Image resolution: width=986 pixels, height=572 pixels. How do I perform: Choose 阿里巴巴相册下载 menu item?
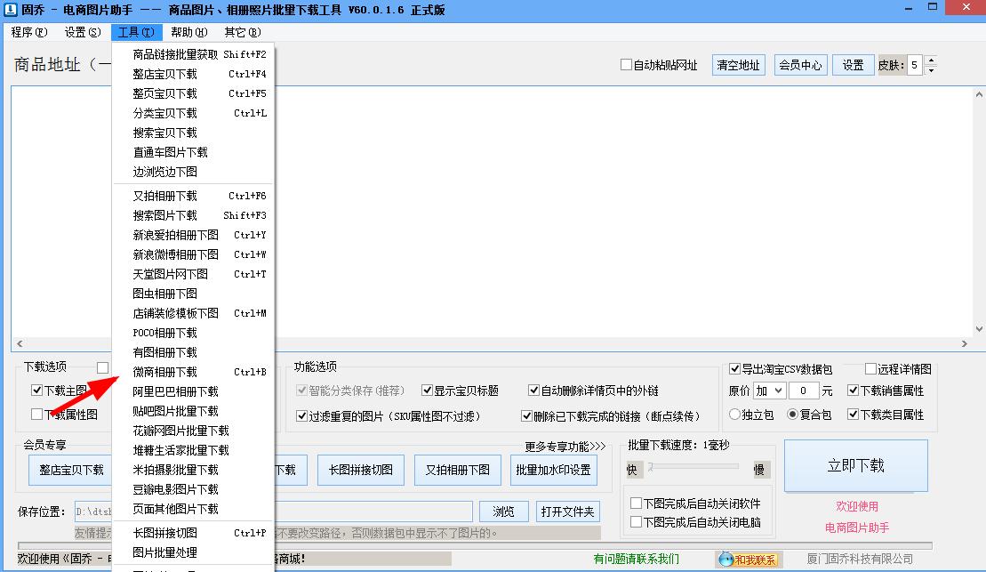coord(193,391)
